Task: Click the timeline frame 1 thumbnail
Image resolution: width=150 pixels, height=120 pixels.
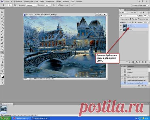Action: 4,109
